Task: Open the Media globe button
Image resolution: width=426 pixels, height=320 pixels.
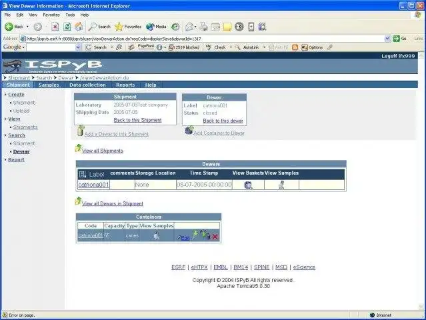Action: 150,27
